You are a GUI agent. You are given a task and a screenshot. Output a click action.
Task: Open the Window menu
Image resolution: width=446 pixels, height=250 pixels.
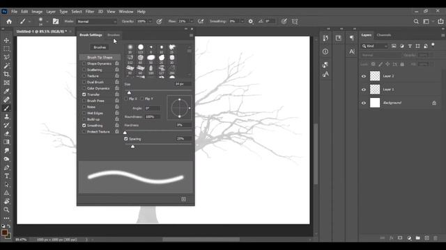coord(126,12)
